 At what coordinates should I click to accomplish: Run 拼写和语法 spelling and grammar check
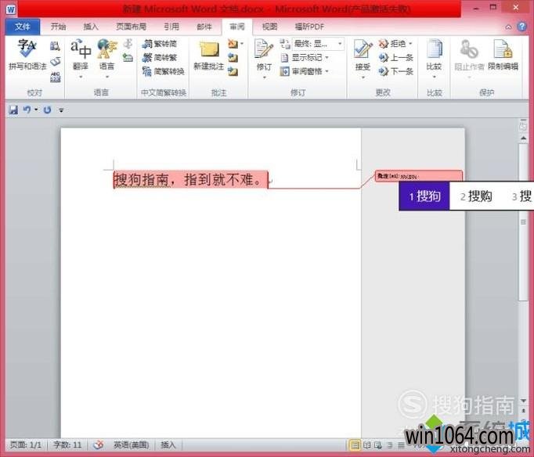[x=27, y=55]
